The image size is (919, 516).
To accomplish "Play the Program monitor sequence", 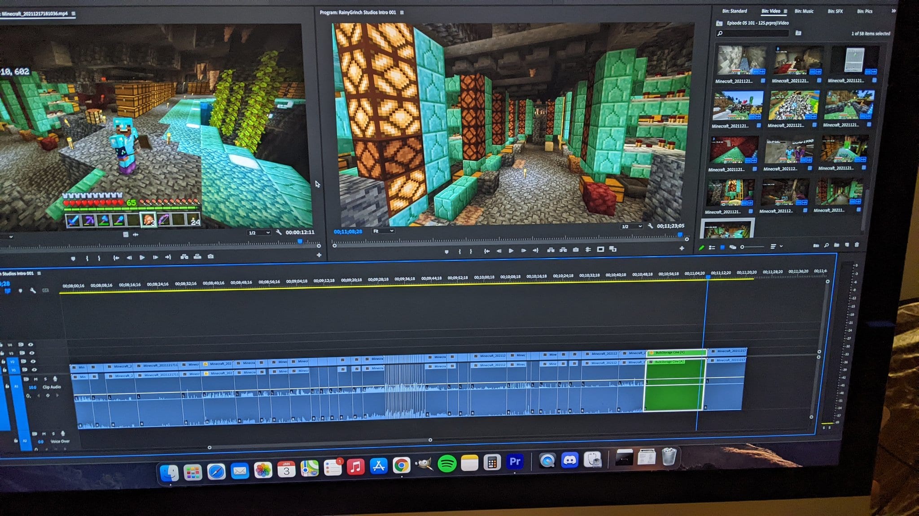I will click(511, 251).
